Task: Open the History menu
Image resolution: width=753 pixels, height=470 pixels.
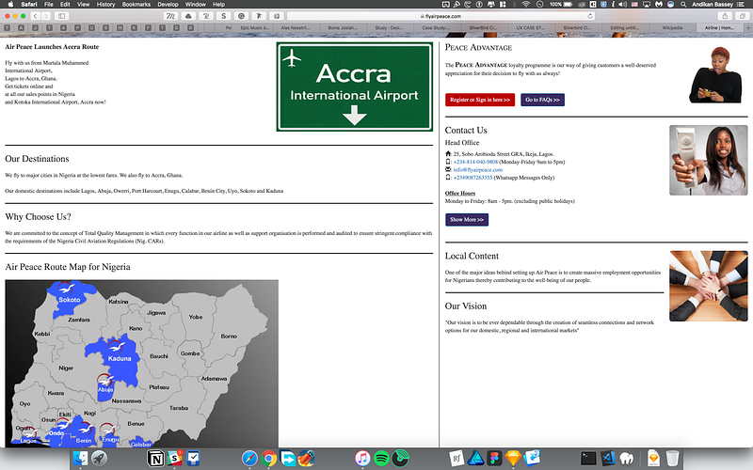Action: click(x=105, y=4)
